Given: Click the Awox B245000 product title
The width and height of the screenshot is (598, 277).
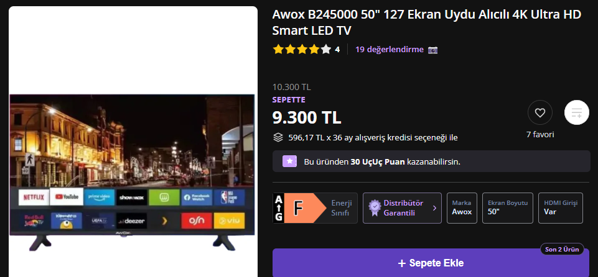Looking at the screenshot, I should pos(426,22).
